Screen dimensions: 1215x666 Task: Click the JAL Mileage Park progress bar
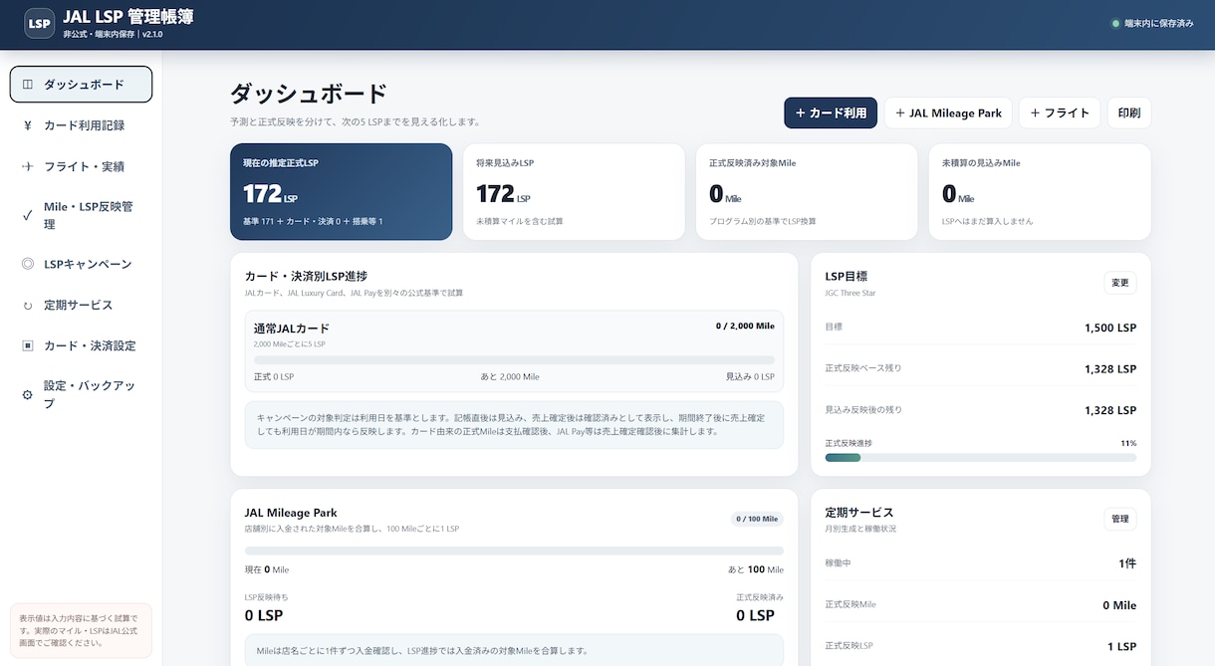(x=514, y=551)
